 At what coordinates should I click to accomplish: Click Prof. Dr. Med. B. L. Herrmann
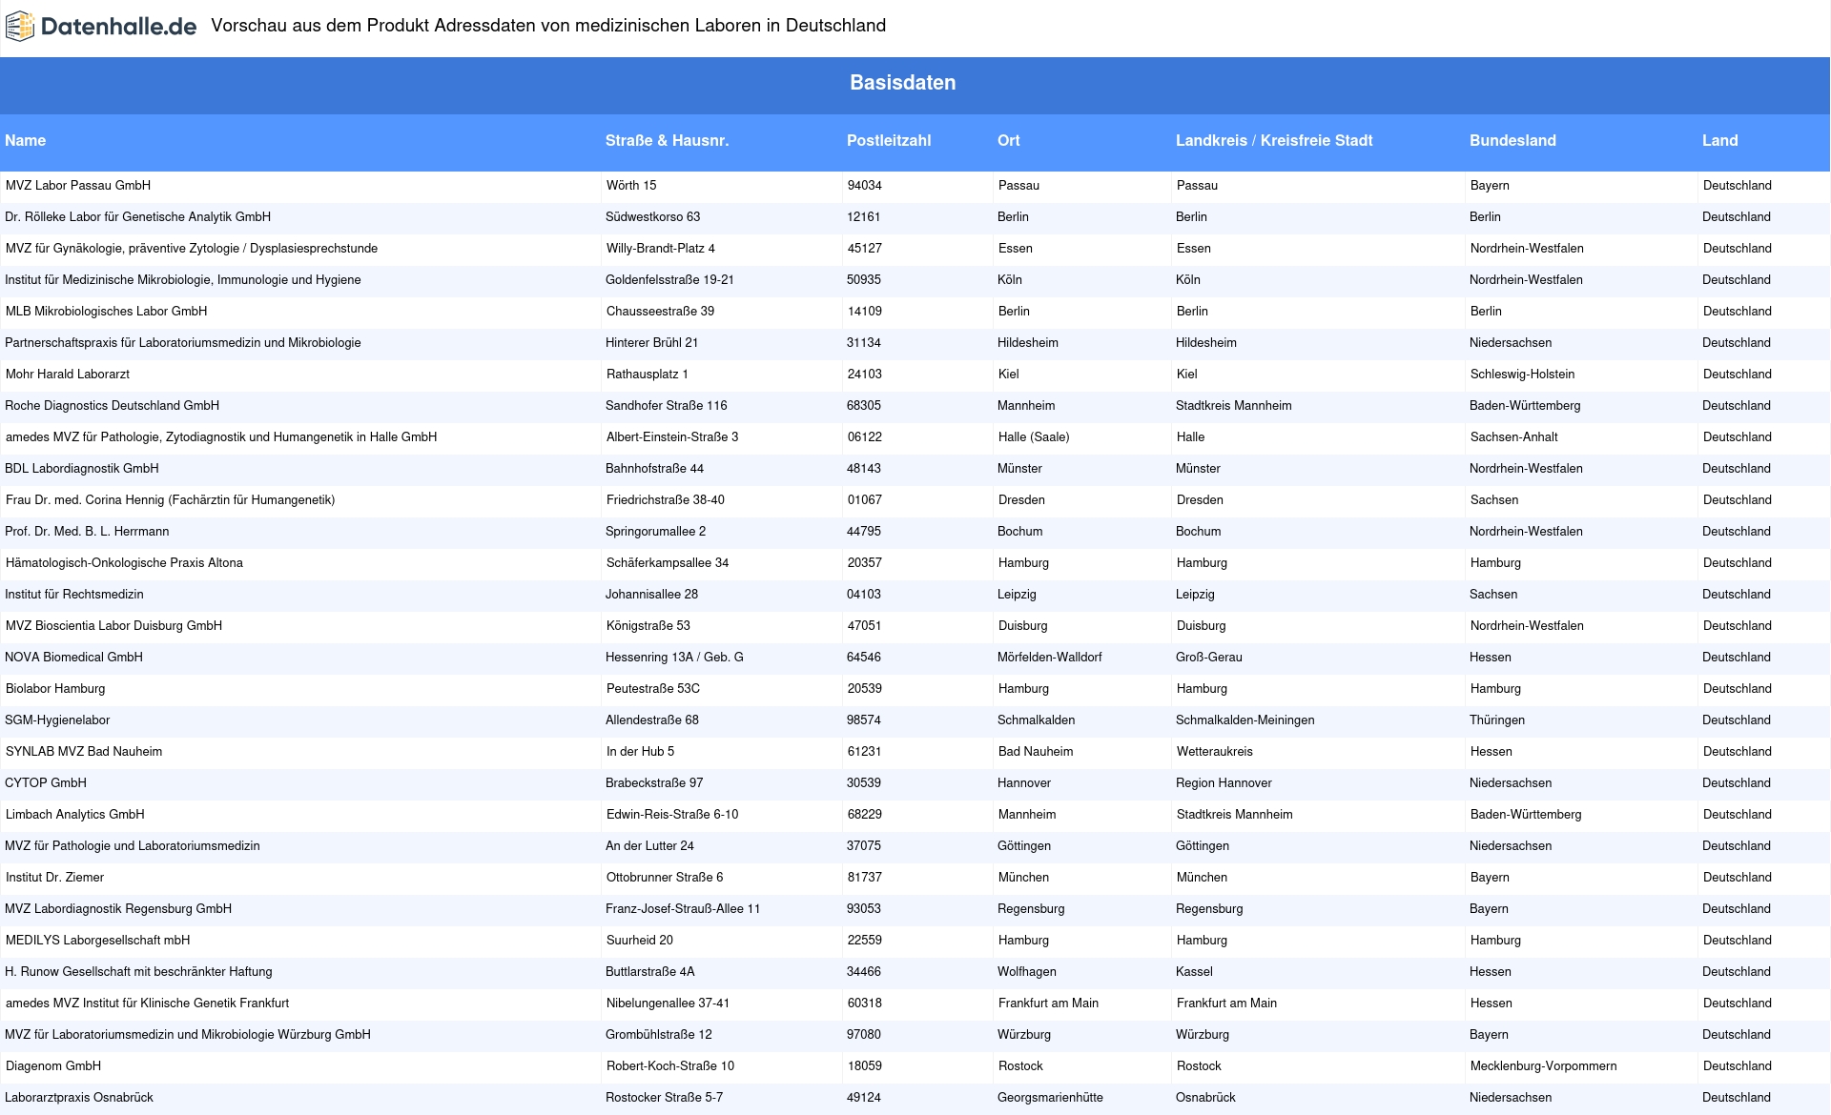coord(87,532)
